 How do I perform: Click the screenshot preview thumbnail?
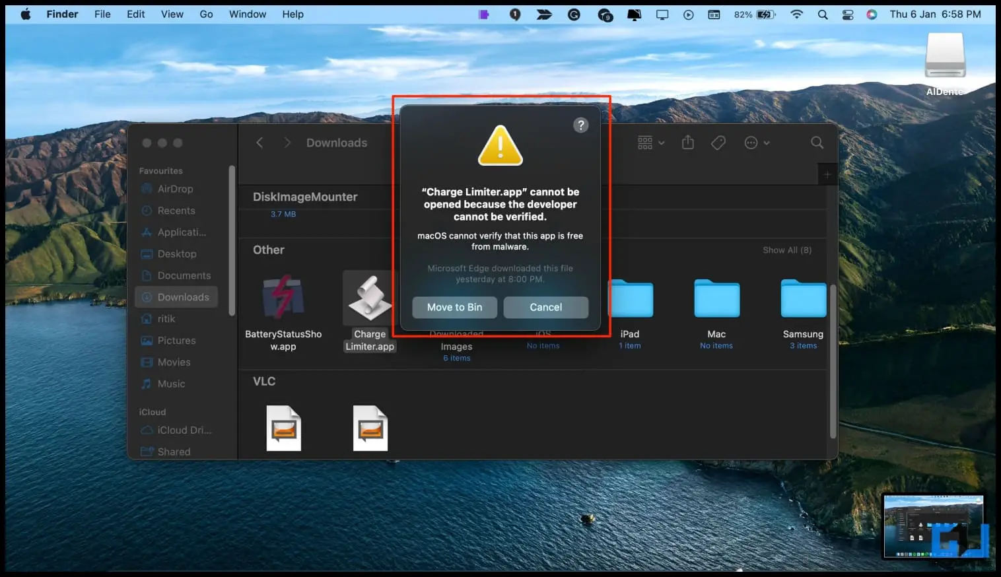(934, 526)
